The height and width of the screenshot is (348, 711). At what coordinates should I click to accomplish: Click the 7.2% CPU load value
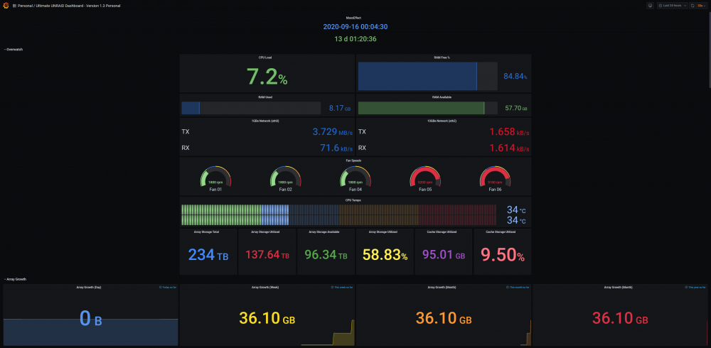267,77
